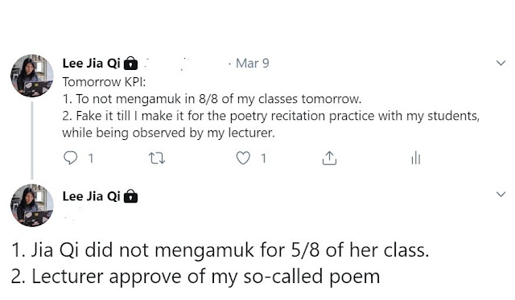Expand the first tweet's chevron options menu
The image size is (515, 300).
[501, 63]
